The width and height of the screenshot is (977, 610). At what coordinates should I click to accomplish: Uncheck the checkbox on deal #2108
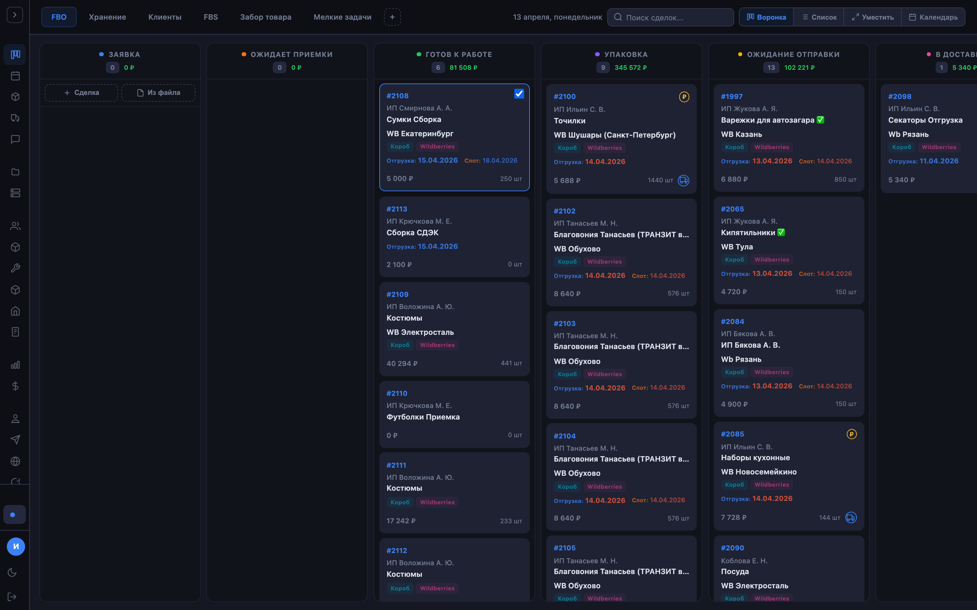click(x=519, y=94)
